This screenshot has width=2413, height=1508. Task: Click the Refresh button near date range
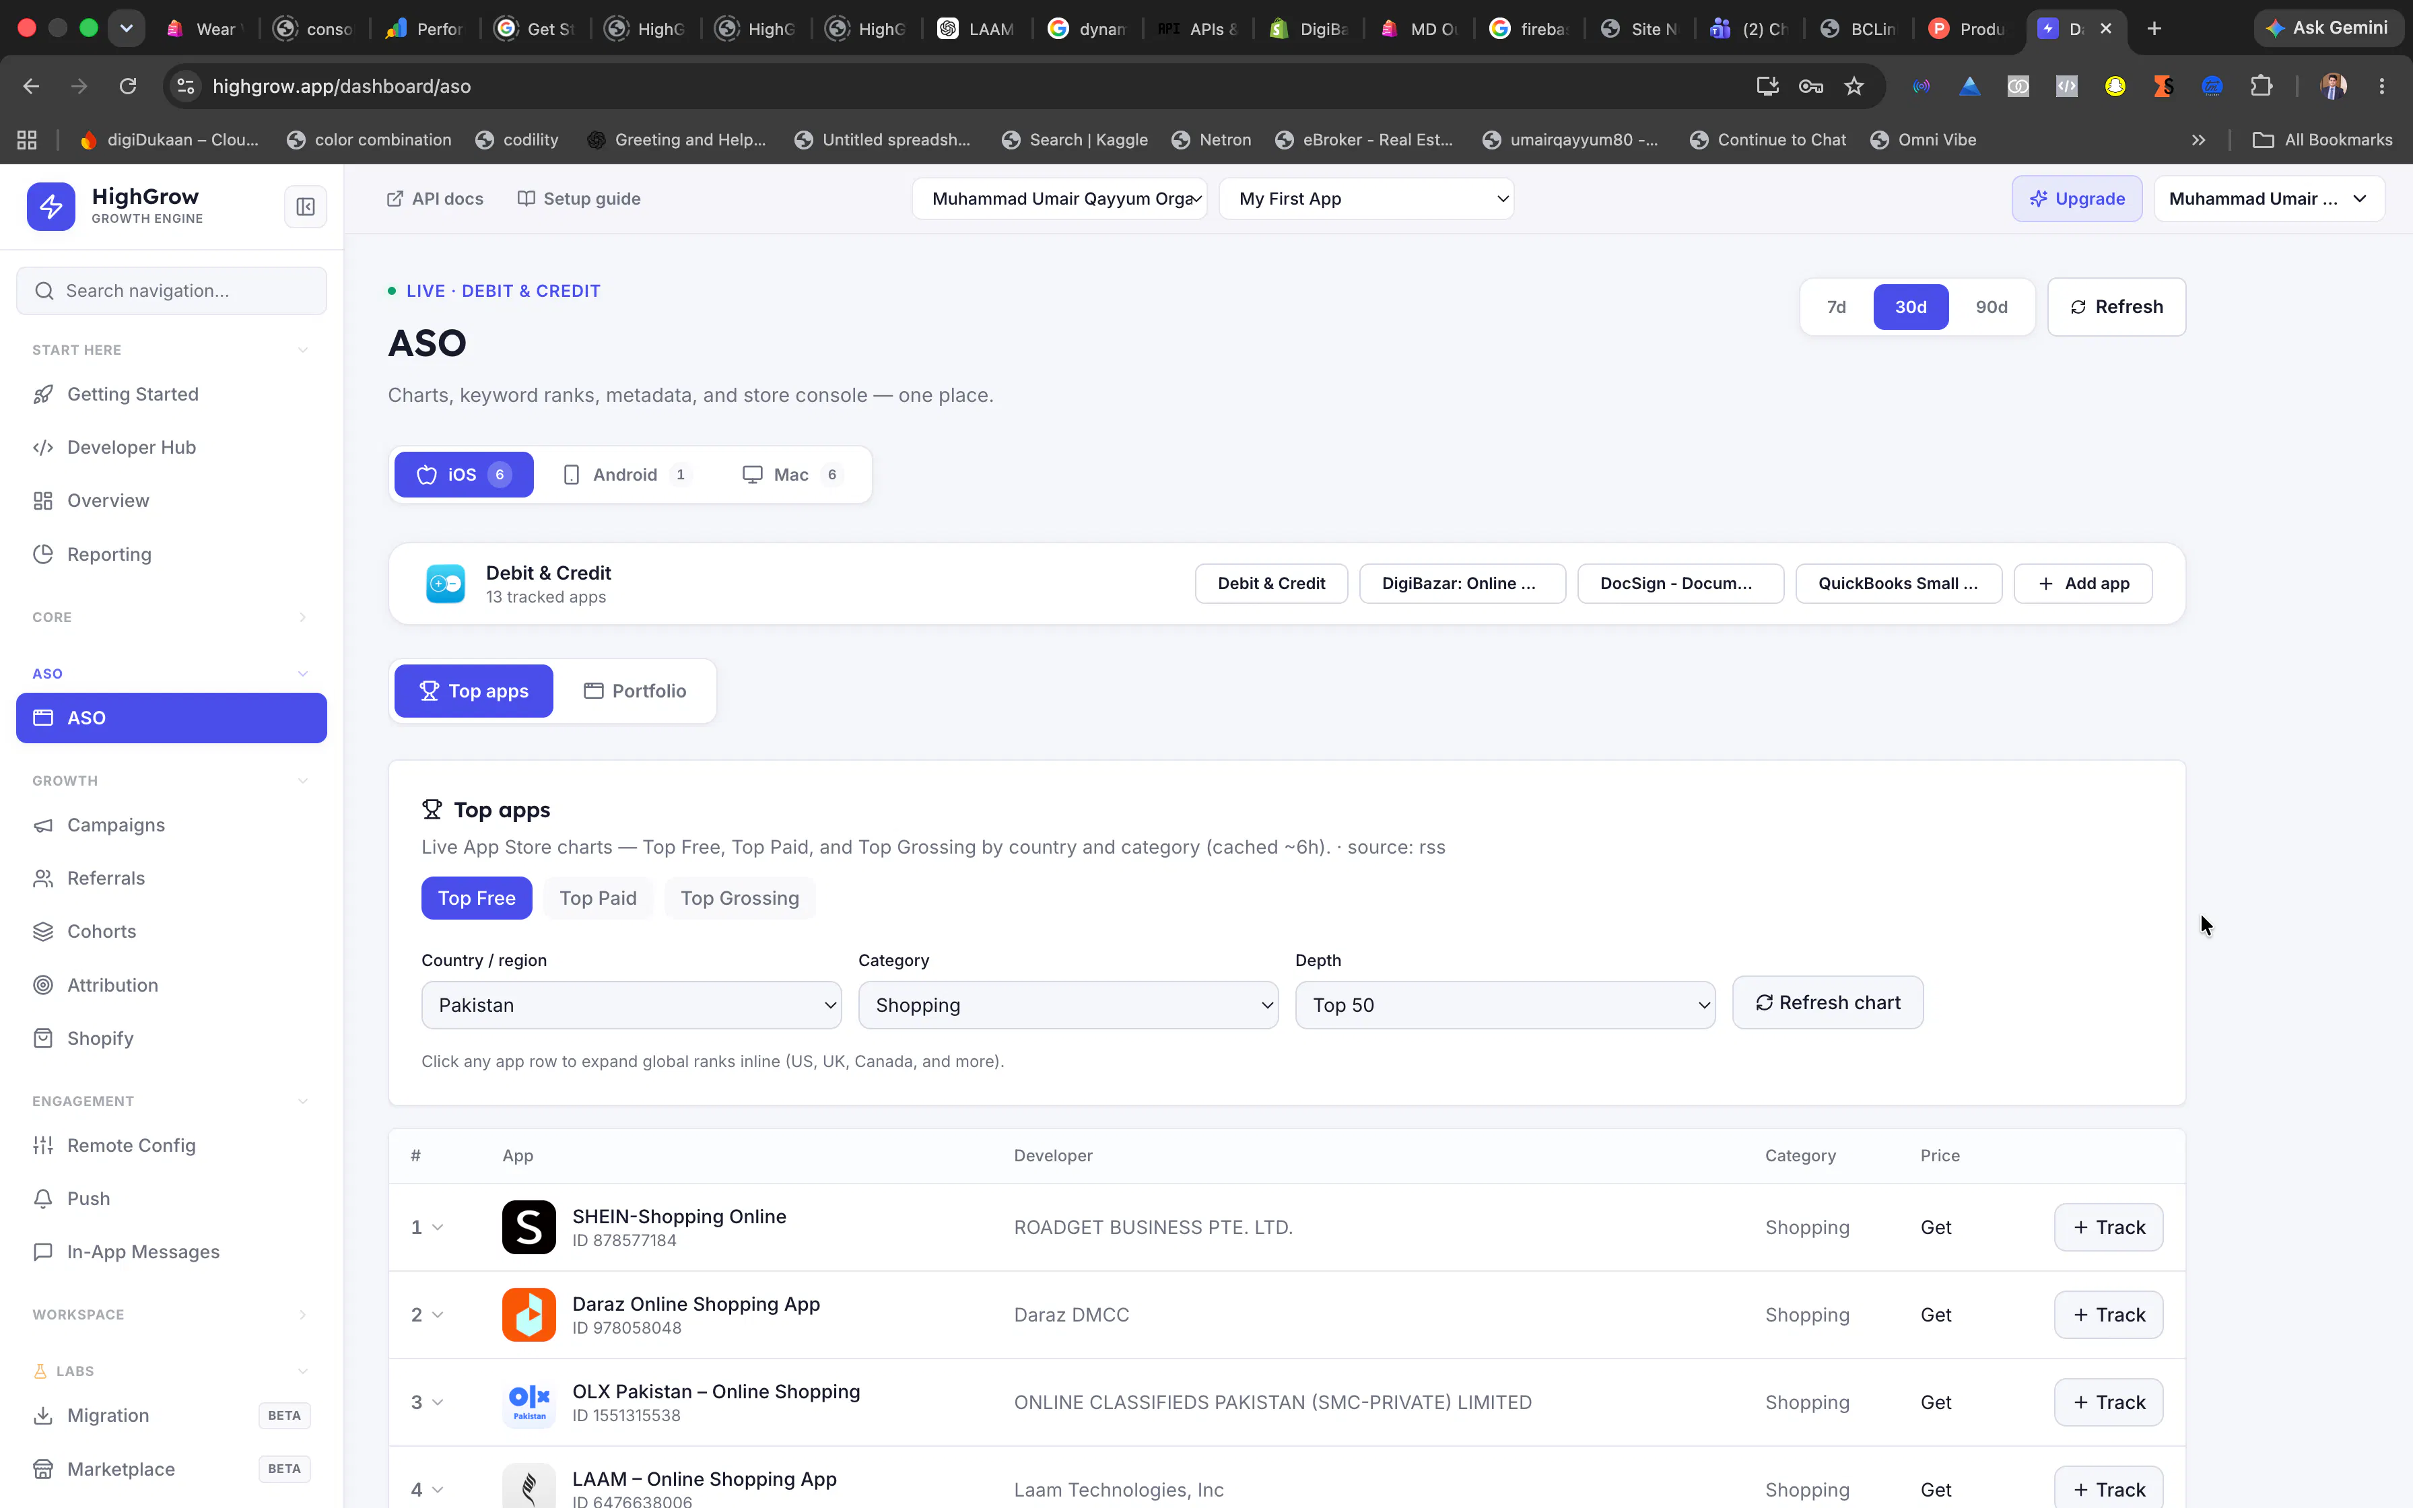pos(2116,307)
